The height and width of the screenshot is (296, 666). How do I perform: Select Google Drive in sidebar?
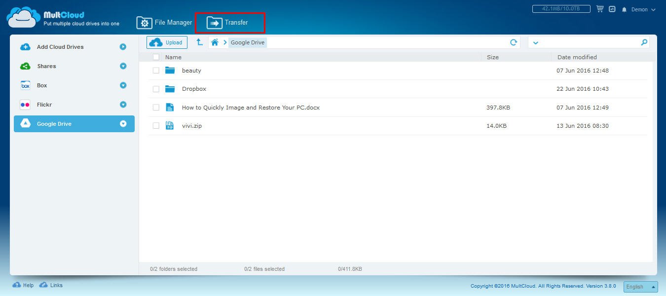click(x=74, y=124)
